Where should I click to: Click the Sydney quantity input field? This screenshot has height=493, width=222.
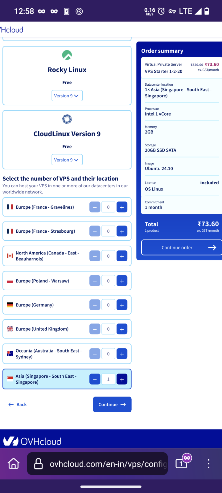pos(108,354)
